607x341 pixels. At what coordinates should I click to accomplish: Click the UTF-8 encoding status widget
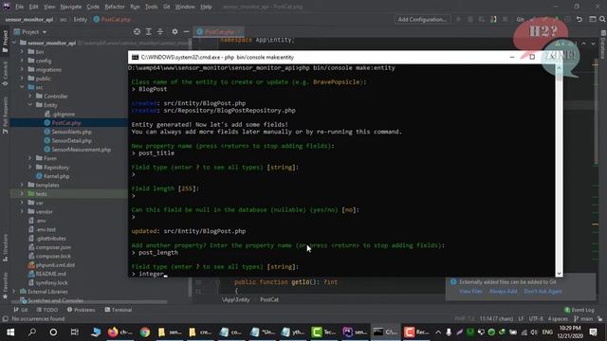click(x=536, y=319)
